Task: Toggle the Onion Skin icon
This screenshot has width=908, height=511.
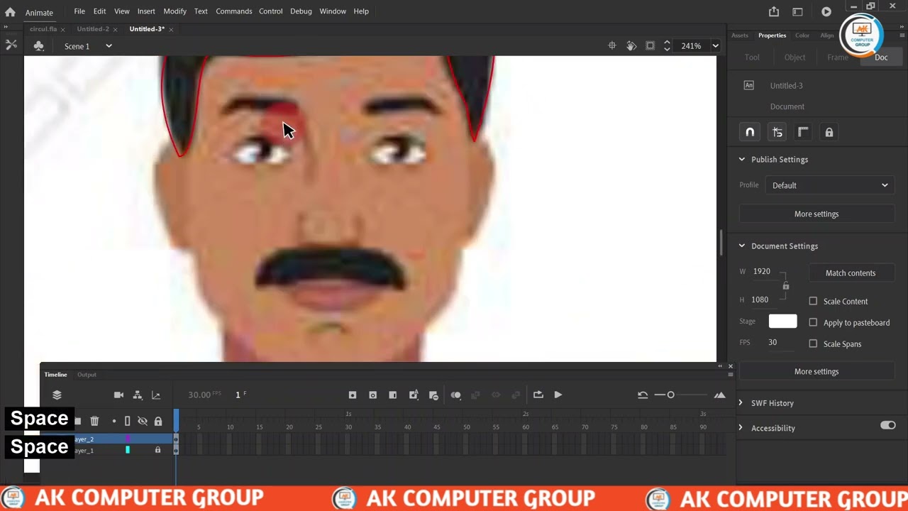Action: [x=455, y=395]
